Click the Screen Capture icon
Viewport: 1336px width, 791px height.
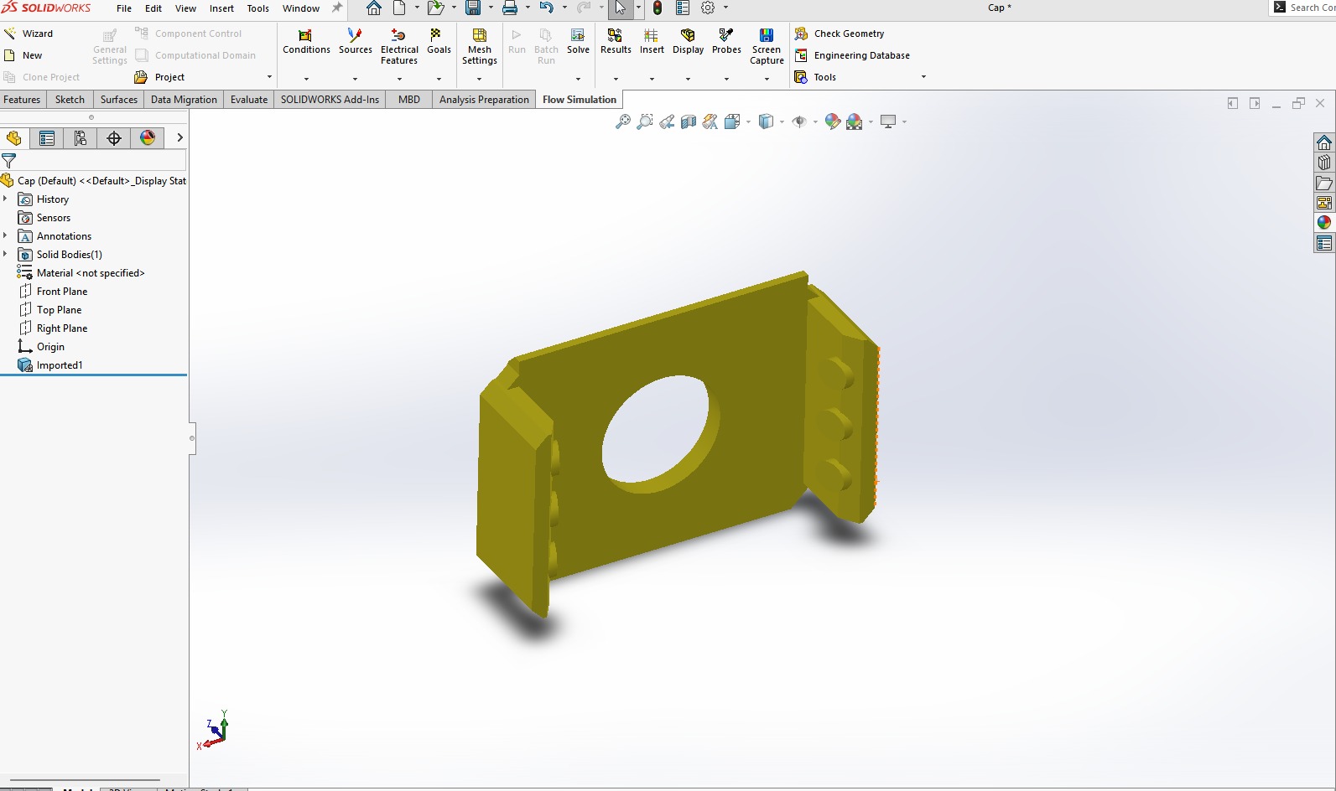pos(767,35)
